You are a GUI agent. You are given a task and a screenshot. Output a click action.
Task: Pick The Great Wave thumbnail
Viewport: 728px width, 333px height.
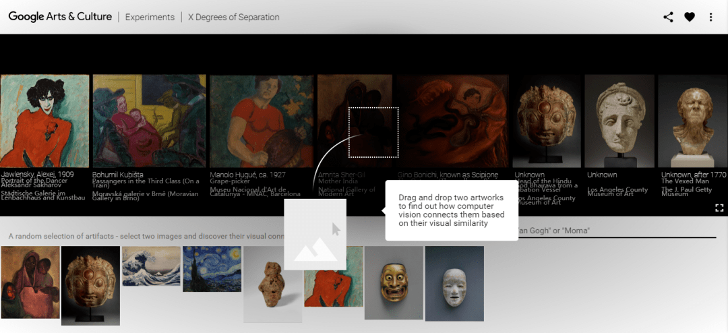[152, 266]
